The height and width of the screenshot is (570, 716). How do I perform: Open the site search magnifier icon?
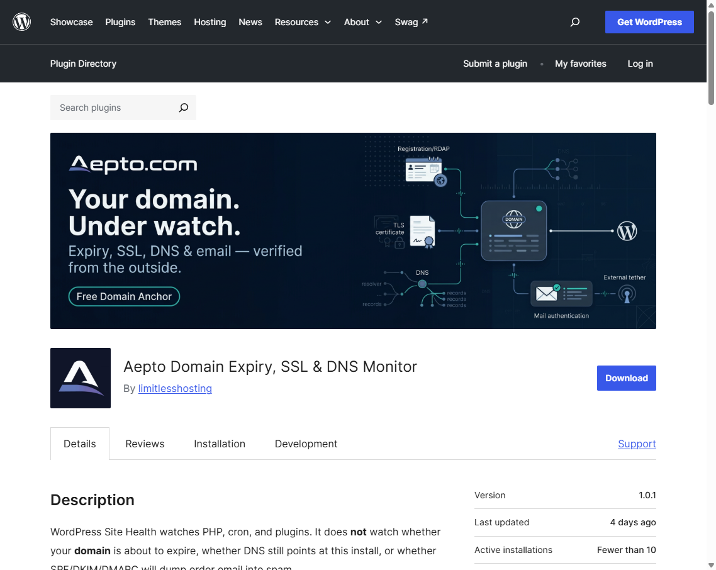[575, 22]
